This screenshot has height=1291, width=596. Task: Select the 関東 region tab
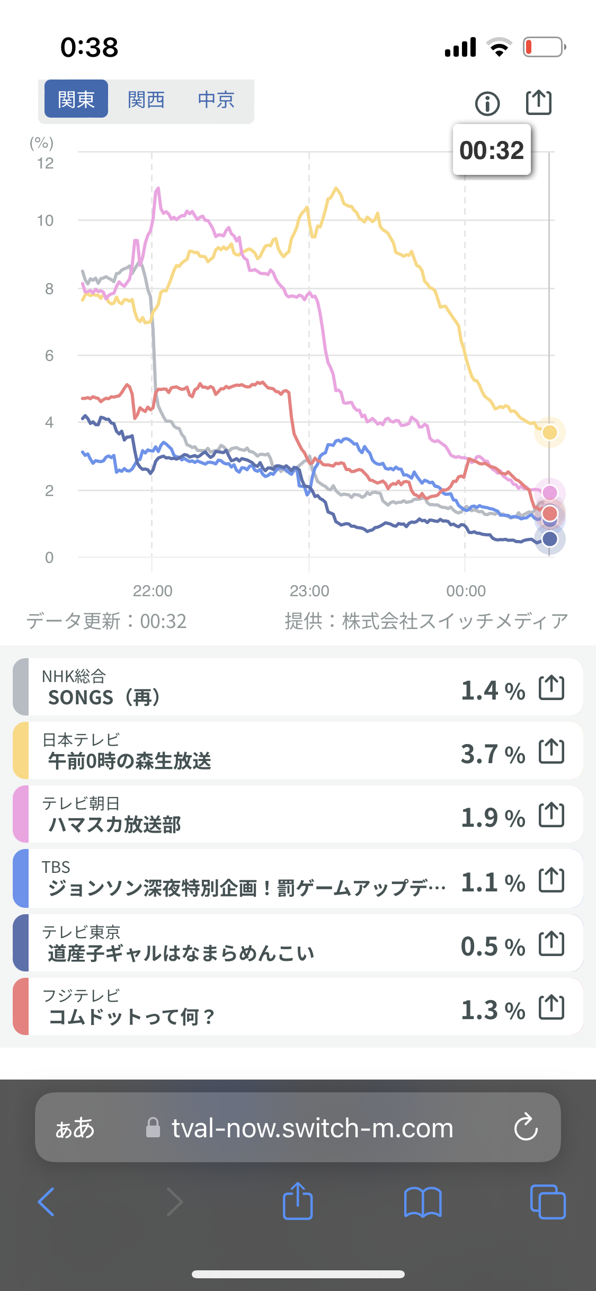point(76,99)
